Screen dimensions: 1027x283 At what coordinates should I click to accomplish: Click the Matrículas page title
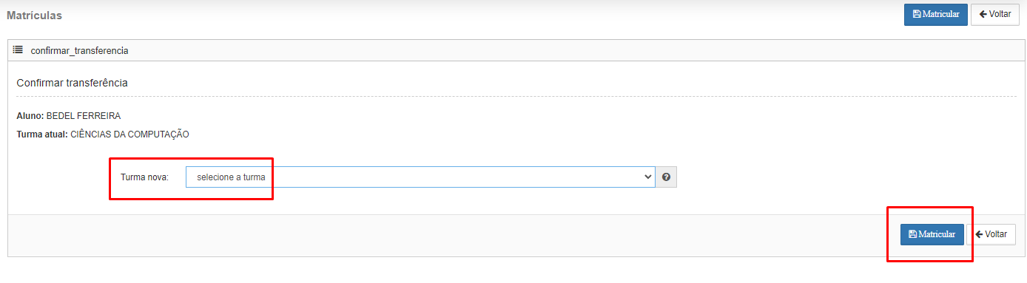pyautogui.click(x=34, y=15)
